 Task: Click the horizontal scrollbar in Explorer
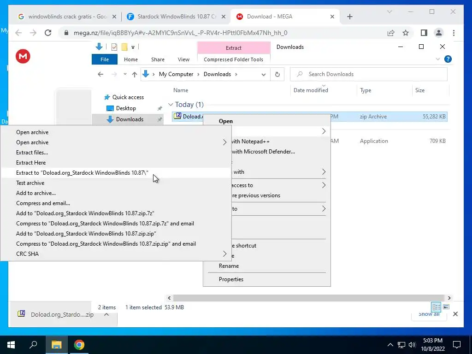point(309,298)
